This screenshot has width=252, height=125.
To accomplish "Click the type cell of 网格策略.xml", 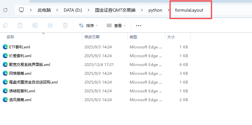I will pos(146,73).
